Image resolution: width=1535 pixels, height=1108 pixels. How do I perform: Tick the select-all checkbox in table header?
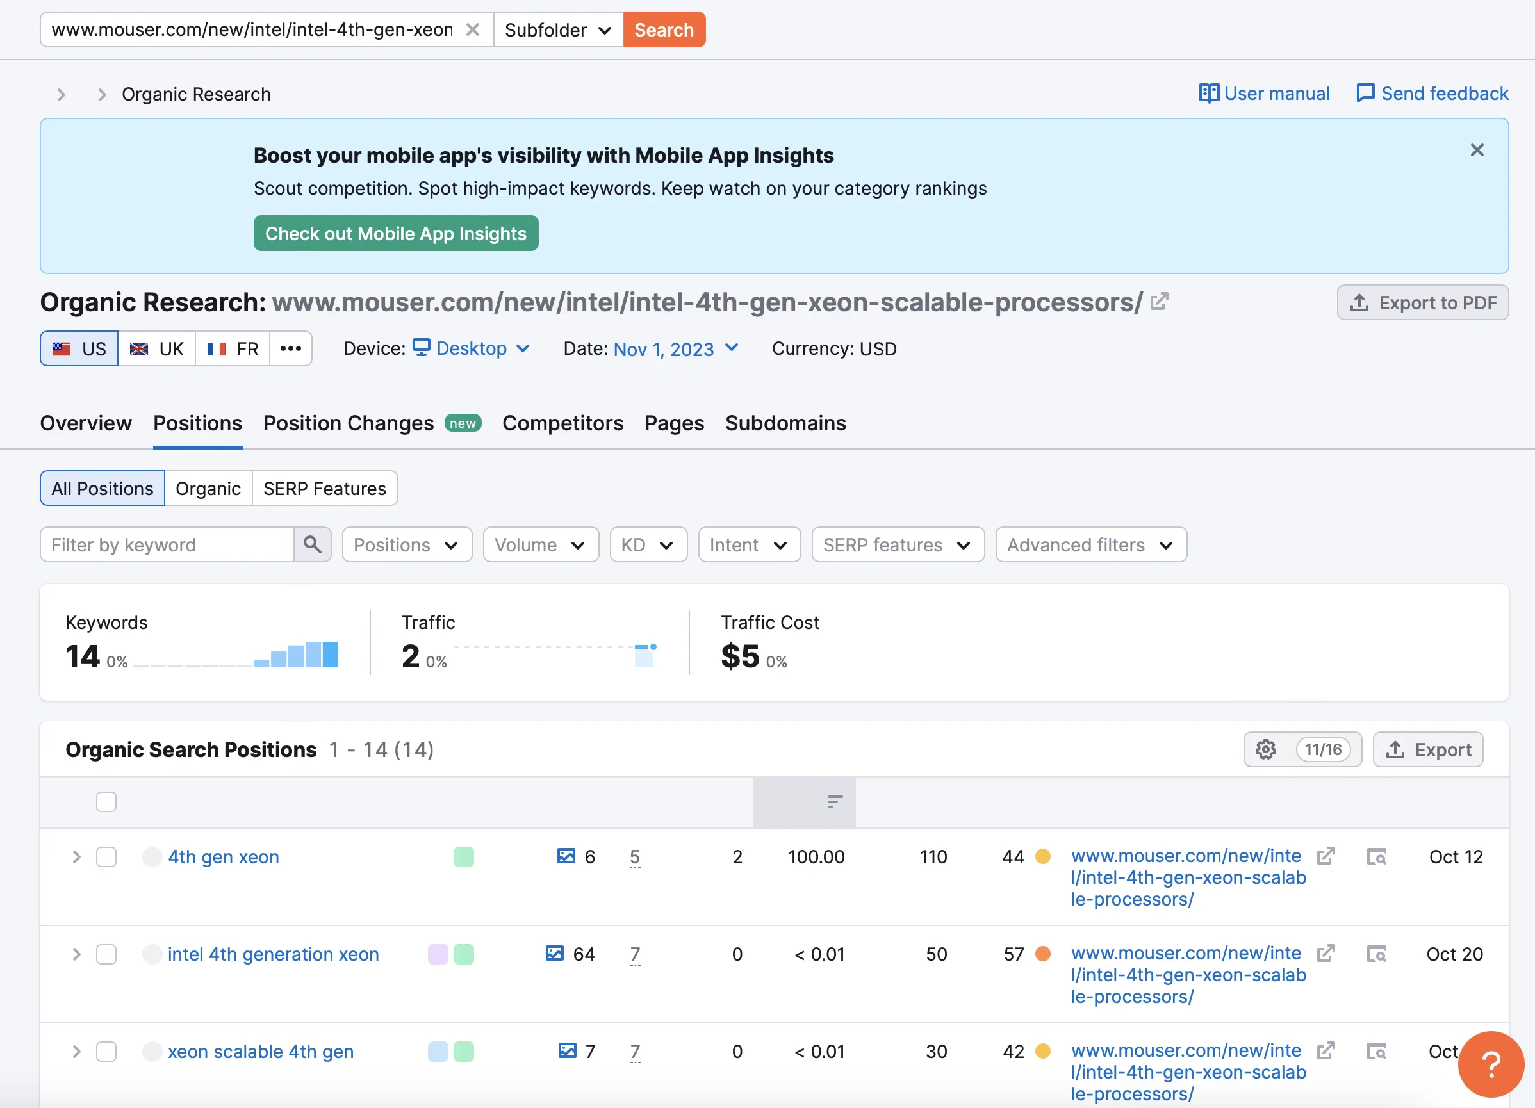point(106,802)
